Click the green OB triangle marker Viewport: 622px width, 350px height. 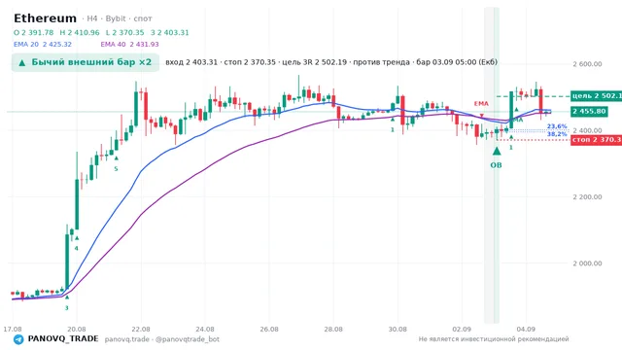(497, 152)
